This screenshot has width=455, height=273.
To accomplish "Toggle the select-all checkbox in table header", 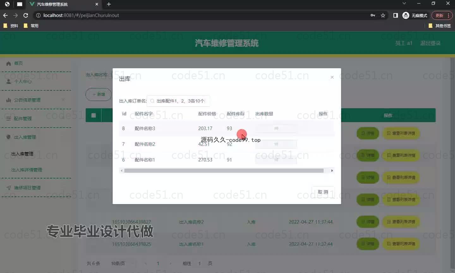I will click(94, 115).
